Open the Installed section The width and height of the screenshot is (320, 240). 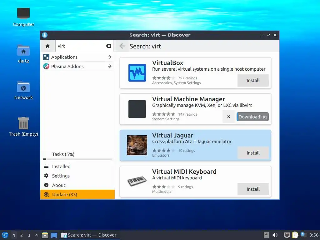(x=77, y=166)
